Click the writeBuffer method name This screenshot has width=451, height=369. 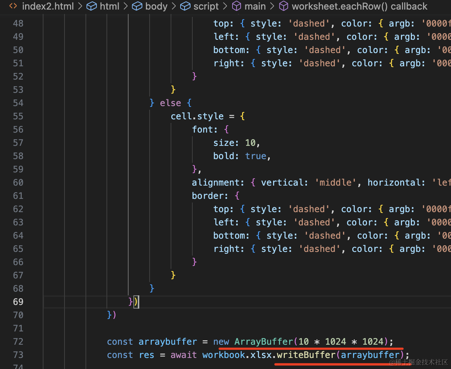pos(306,355)
